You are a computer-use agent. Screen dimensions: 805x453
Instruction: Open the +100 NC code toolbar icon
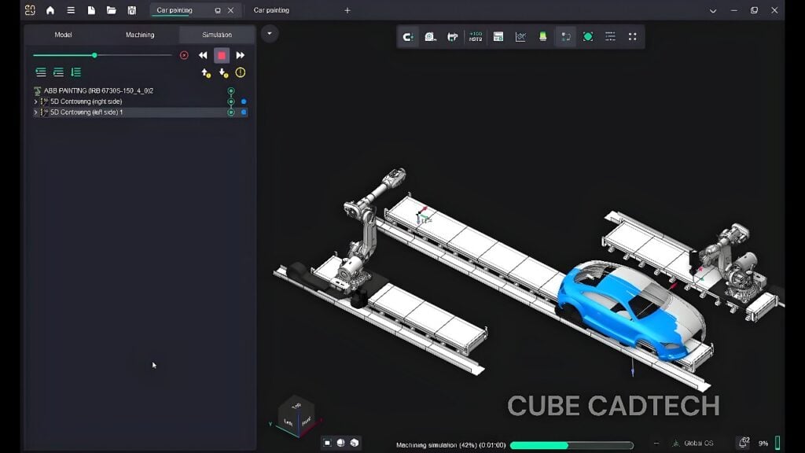[476, 37]
